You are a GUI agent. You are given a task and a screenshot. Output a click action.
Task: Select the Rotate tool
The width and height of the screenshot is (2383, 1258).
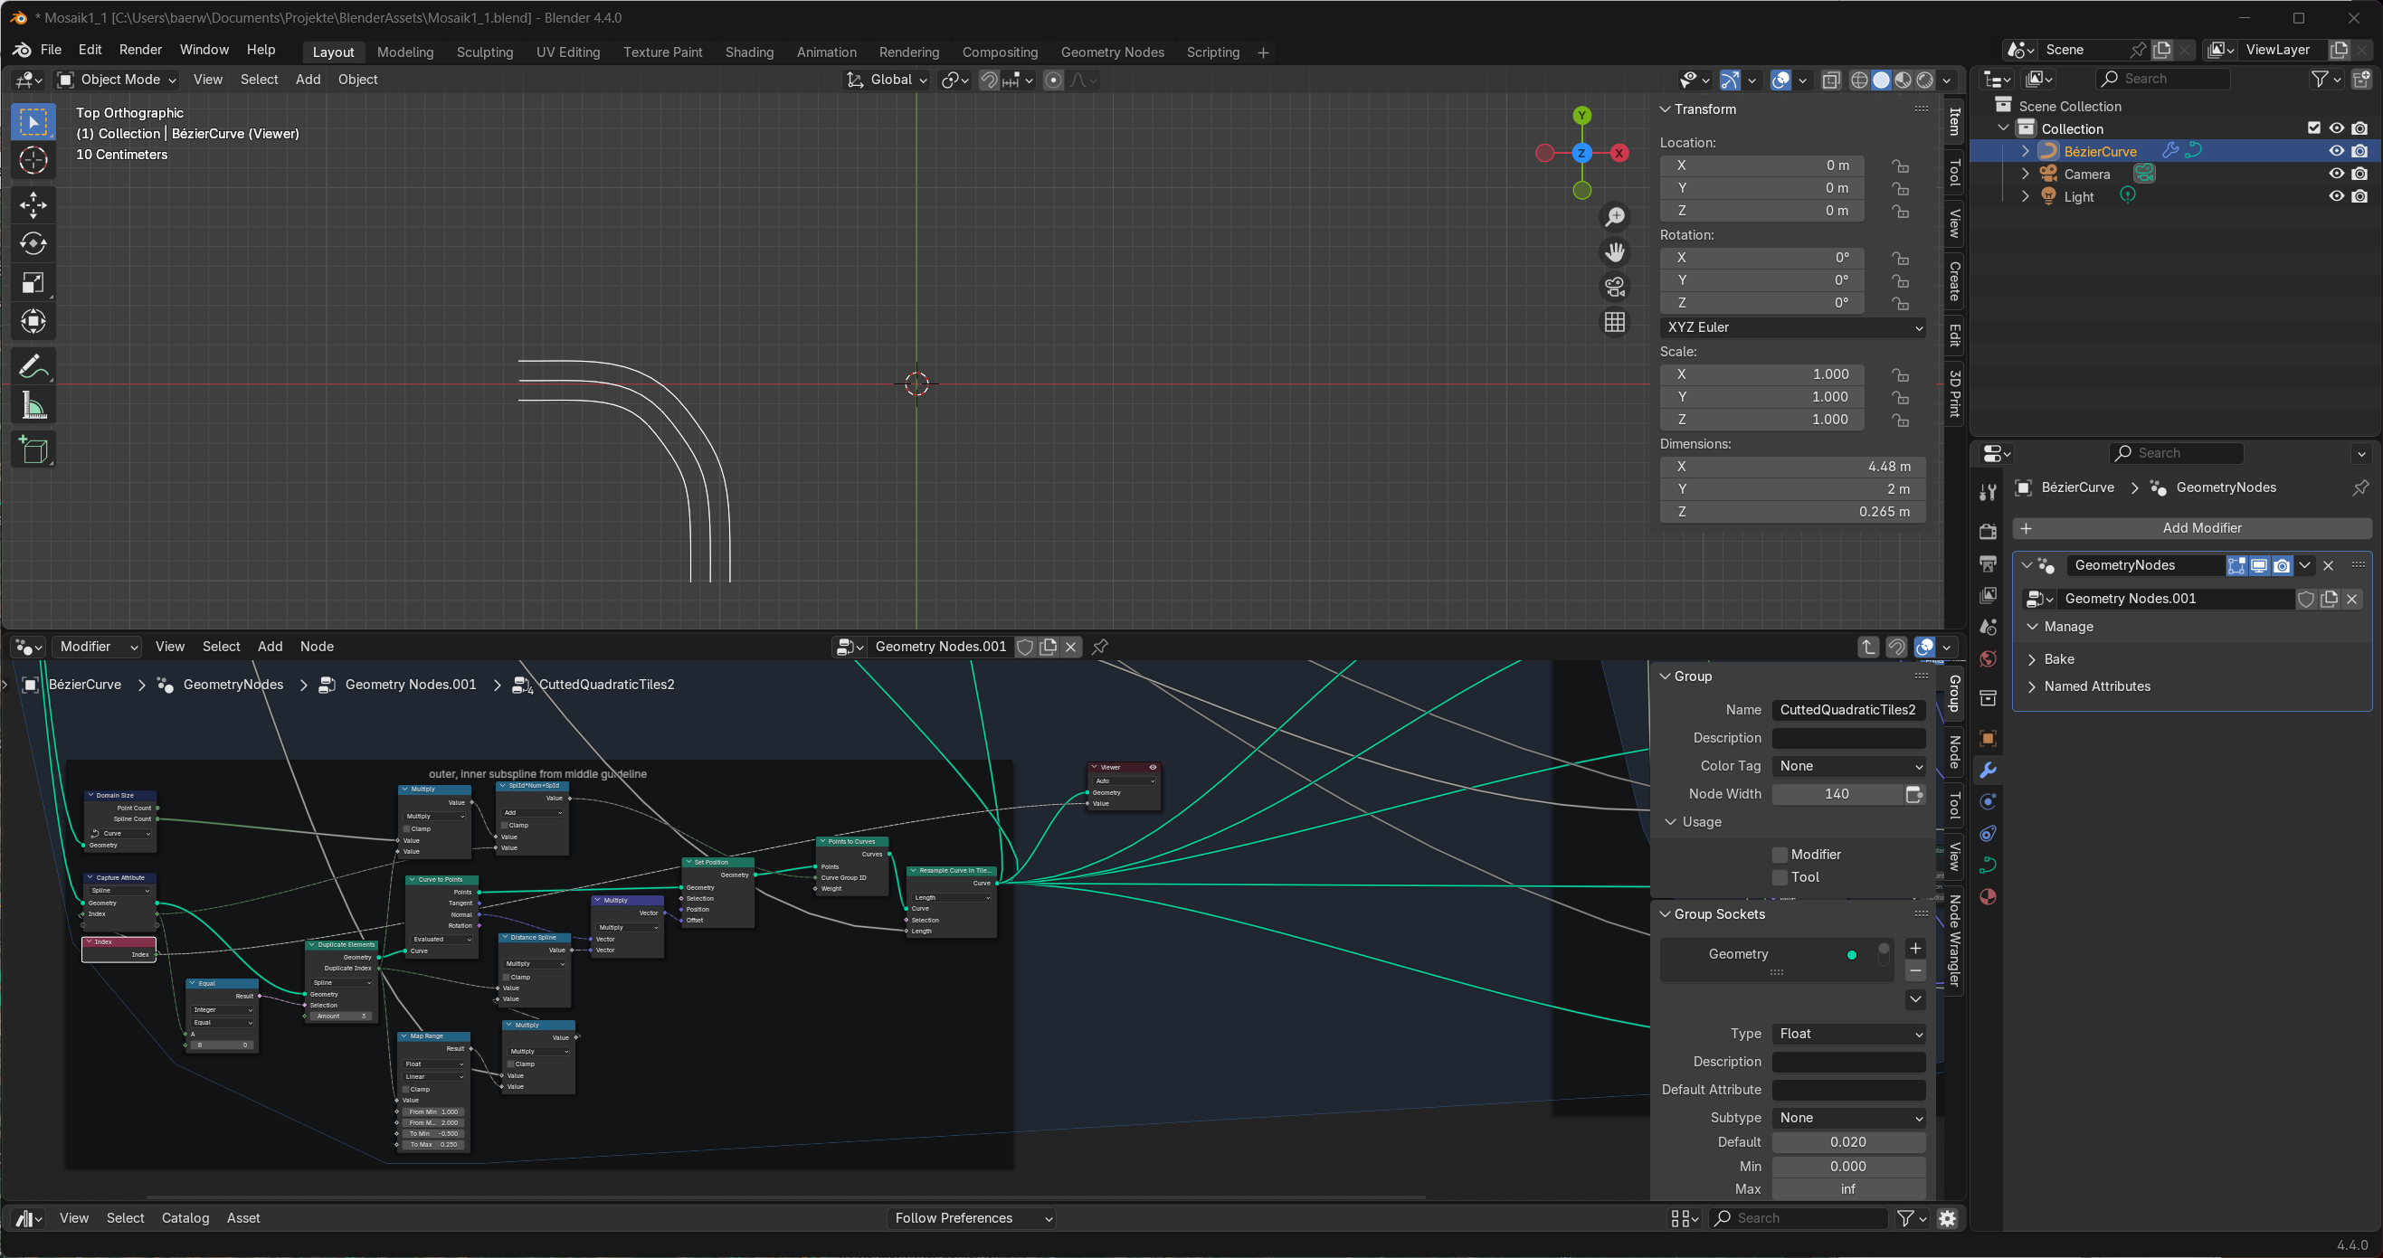(x=33, y=243)
